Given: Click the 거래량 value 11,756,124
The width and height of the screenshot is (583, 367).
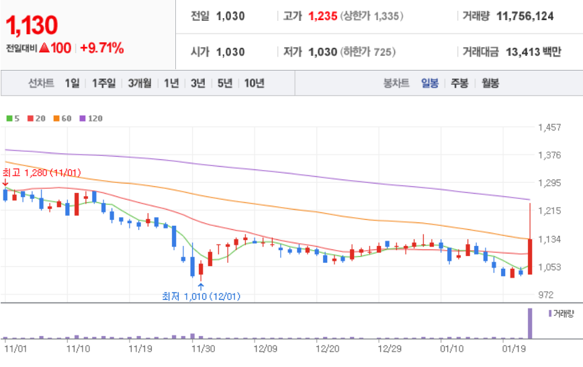Looking at the screenshot, I should pos(525,16).
